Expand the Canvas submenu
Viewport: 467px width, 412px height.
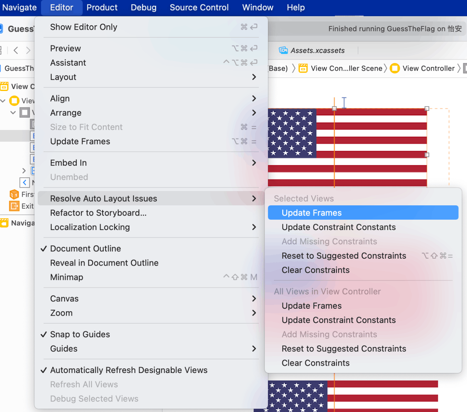[151, 298]
